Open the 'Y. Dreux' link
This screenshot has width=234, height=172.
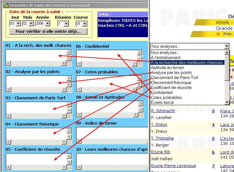tap(159, 125)
